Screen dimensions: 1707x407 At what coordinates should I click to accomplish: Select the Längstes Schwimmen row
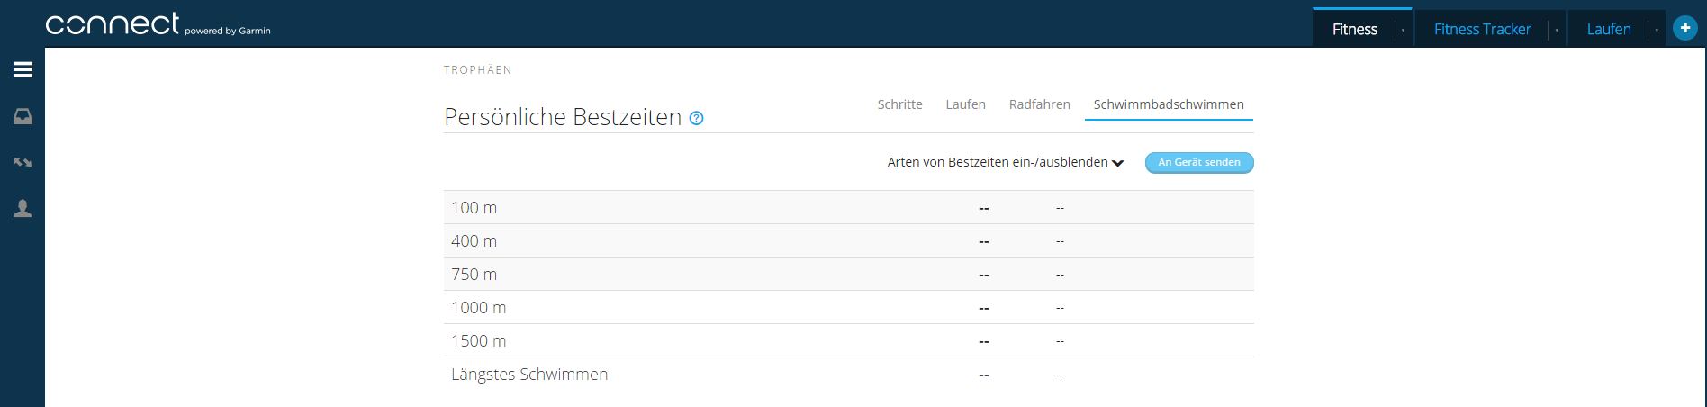(x=848, y=374)
